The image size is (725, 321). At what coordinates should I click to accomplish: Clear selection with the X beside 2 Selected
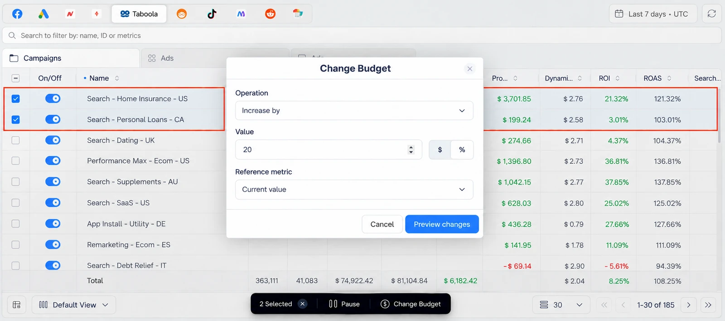302,304
